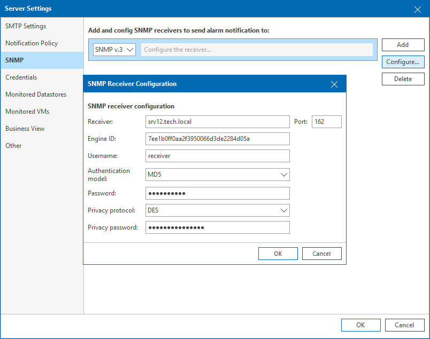Select the Credentials tab

pos(21,77)
